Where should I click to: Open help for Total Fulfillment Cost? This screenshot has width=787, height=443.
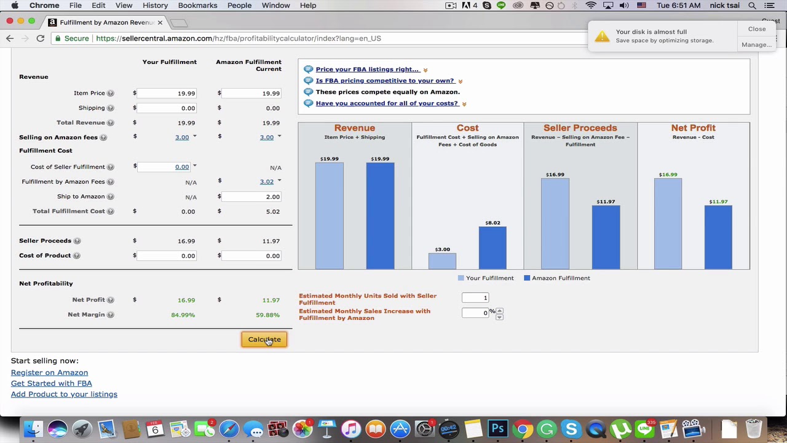(111, 212)
